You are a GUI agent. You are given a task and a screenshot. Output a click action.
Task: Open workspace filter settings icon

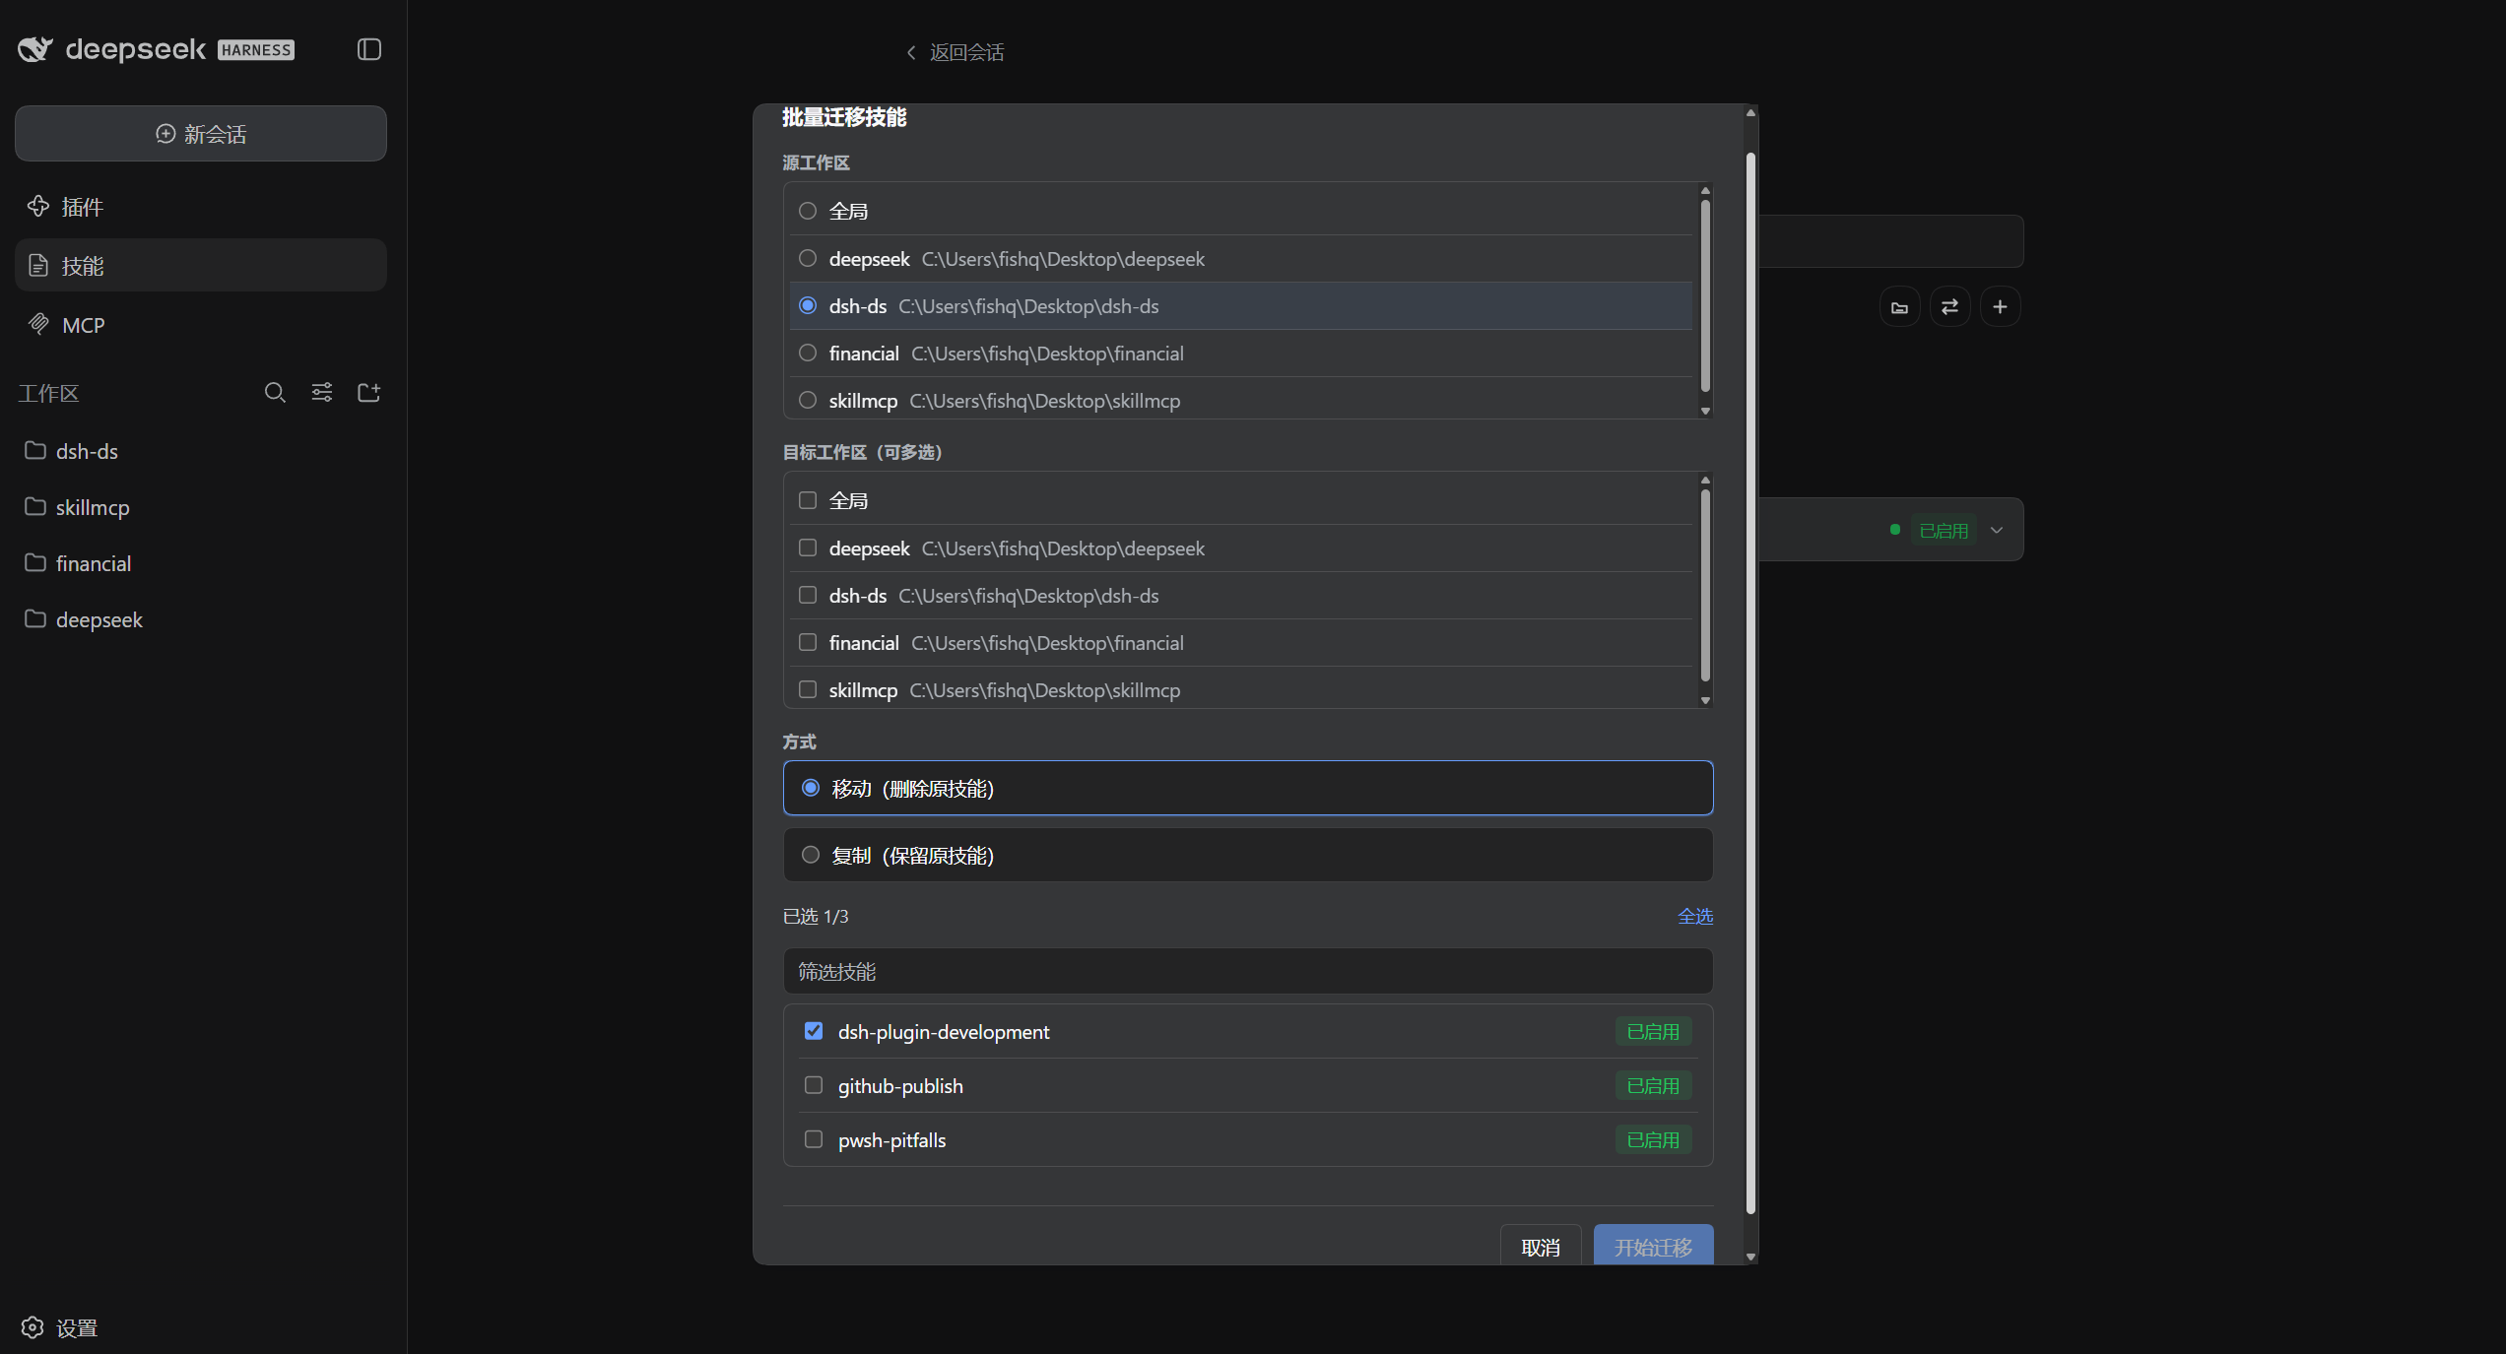click(322, 393)
